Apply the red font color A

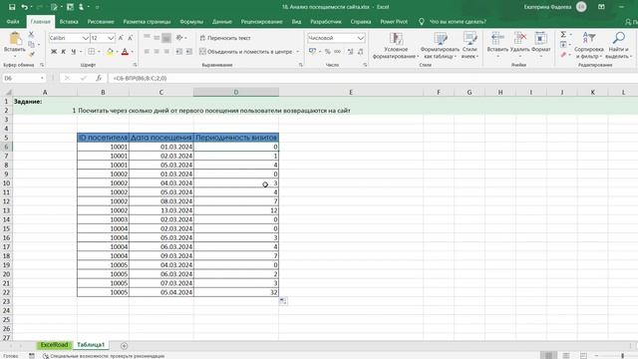125,52
